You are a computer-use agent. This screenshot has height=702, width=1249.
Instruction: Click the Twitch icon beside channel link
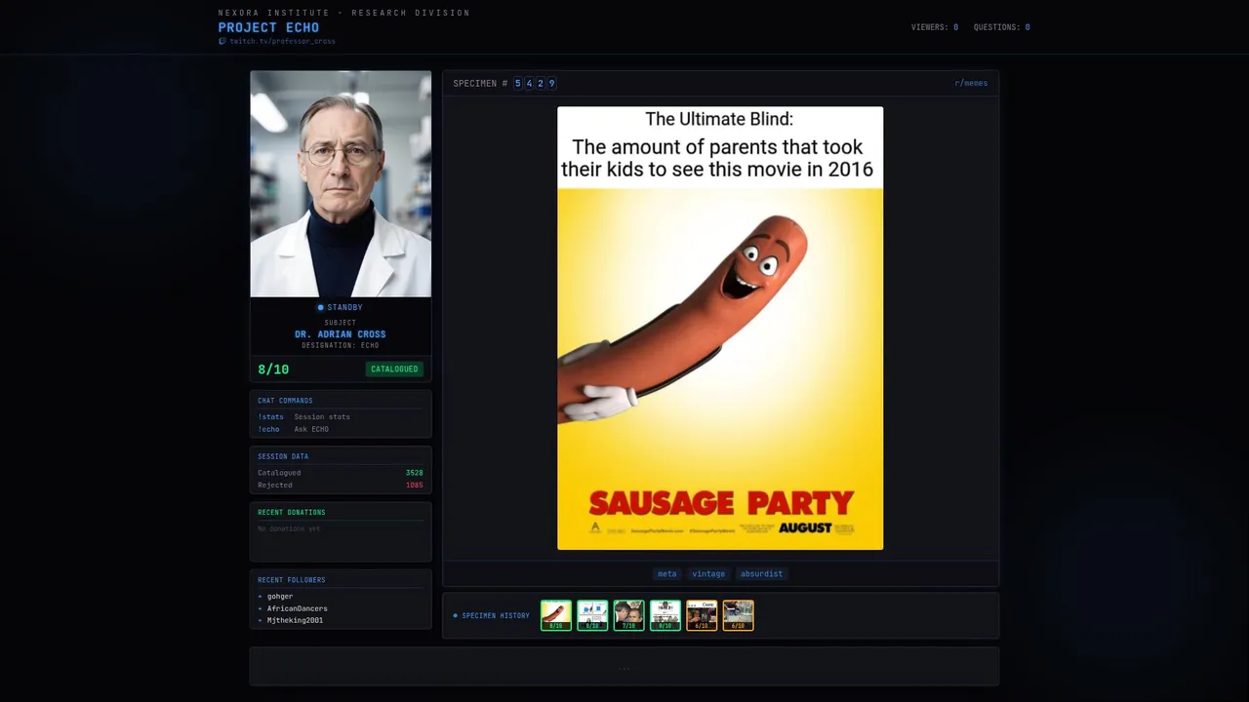pyautogui.click(x=222, y=42)
